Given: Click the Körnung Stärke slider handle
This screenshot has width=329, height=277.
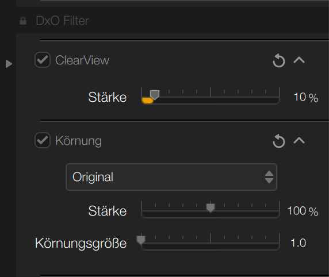Looking at the screenshot, I should click(x=211, y=208).
